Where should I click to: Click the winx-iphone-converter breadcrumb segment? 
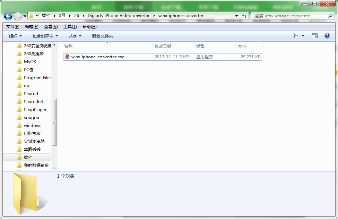click(181, 16)
